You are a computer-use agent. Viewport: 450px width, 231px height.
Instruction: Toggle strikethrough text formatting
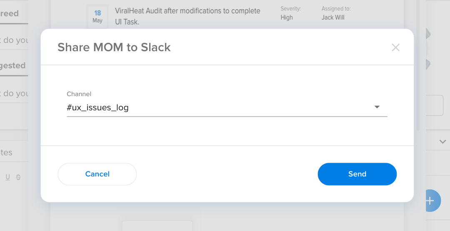coord(18,177)
